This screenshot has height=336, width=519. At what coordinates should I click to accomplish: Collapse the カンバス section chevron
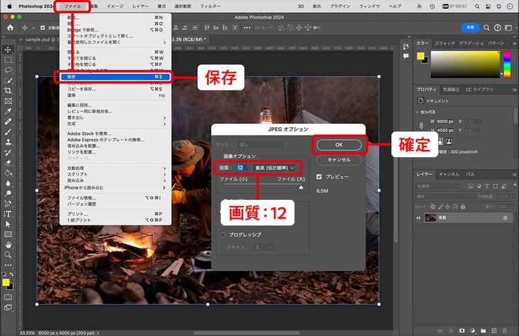(417, 112)
